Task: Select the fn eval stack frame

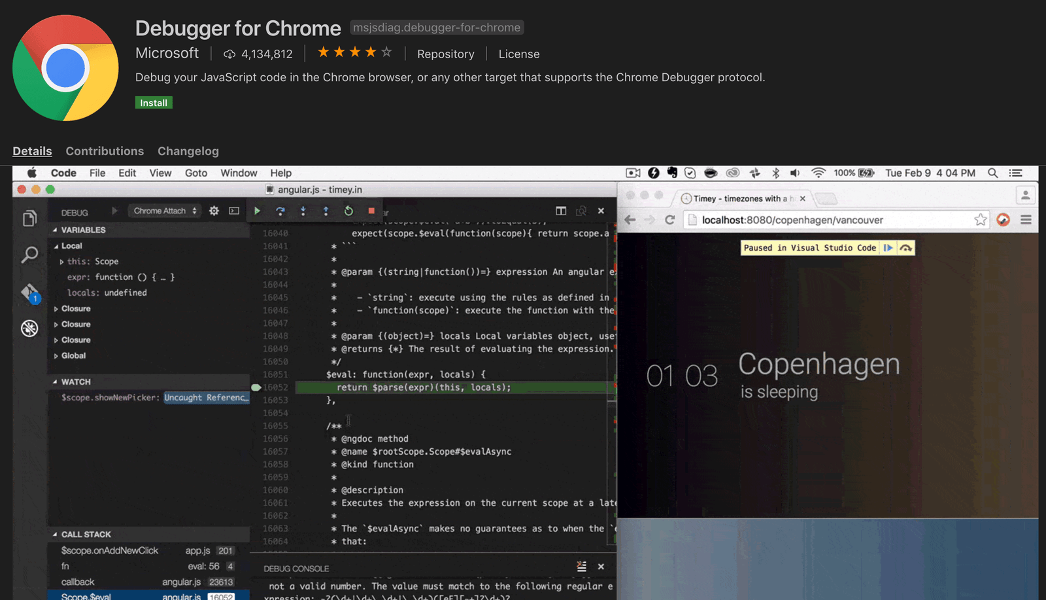Action: coord(148,566)
